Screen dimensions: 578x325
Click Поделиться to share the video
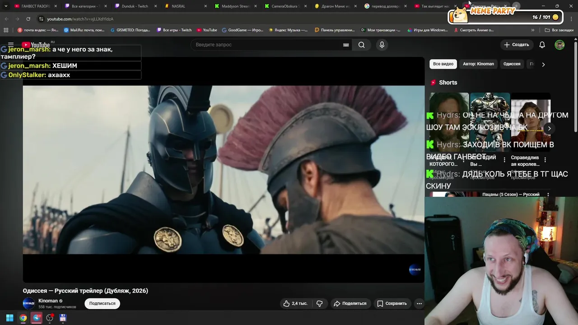coord(350,303)
